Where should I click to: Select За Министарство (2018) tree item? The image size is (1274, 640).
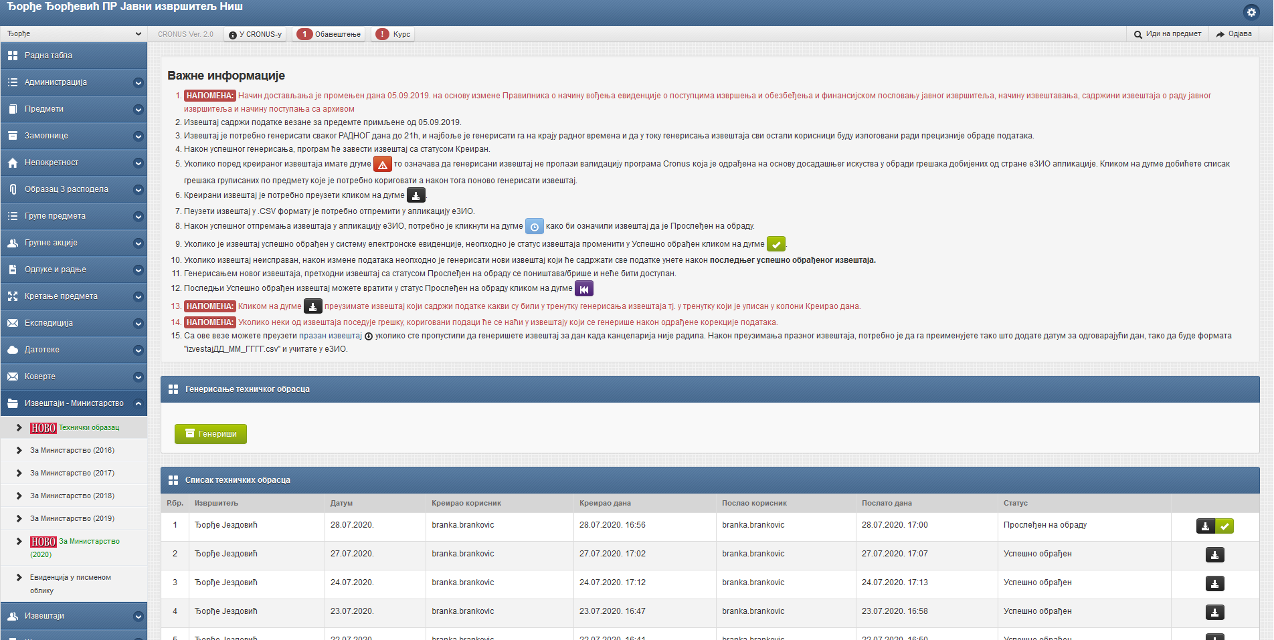[72, 496]
